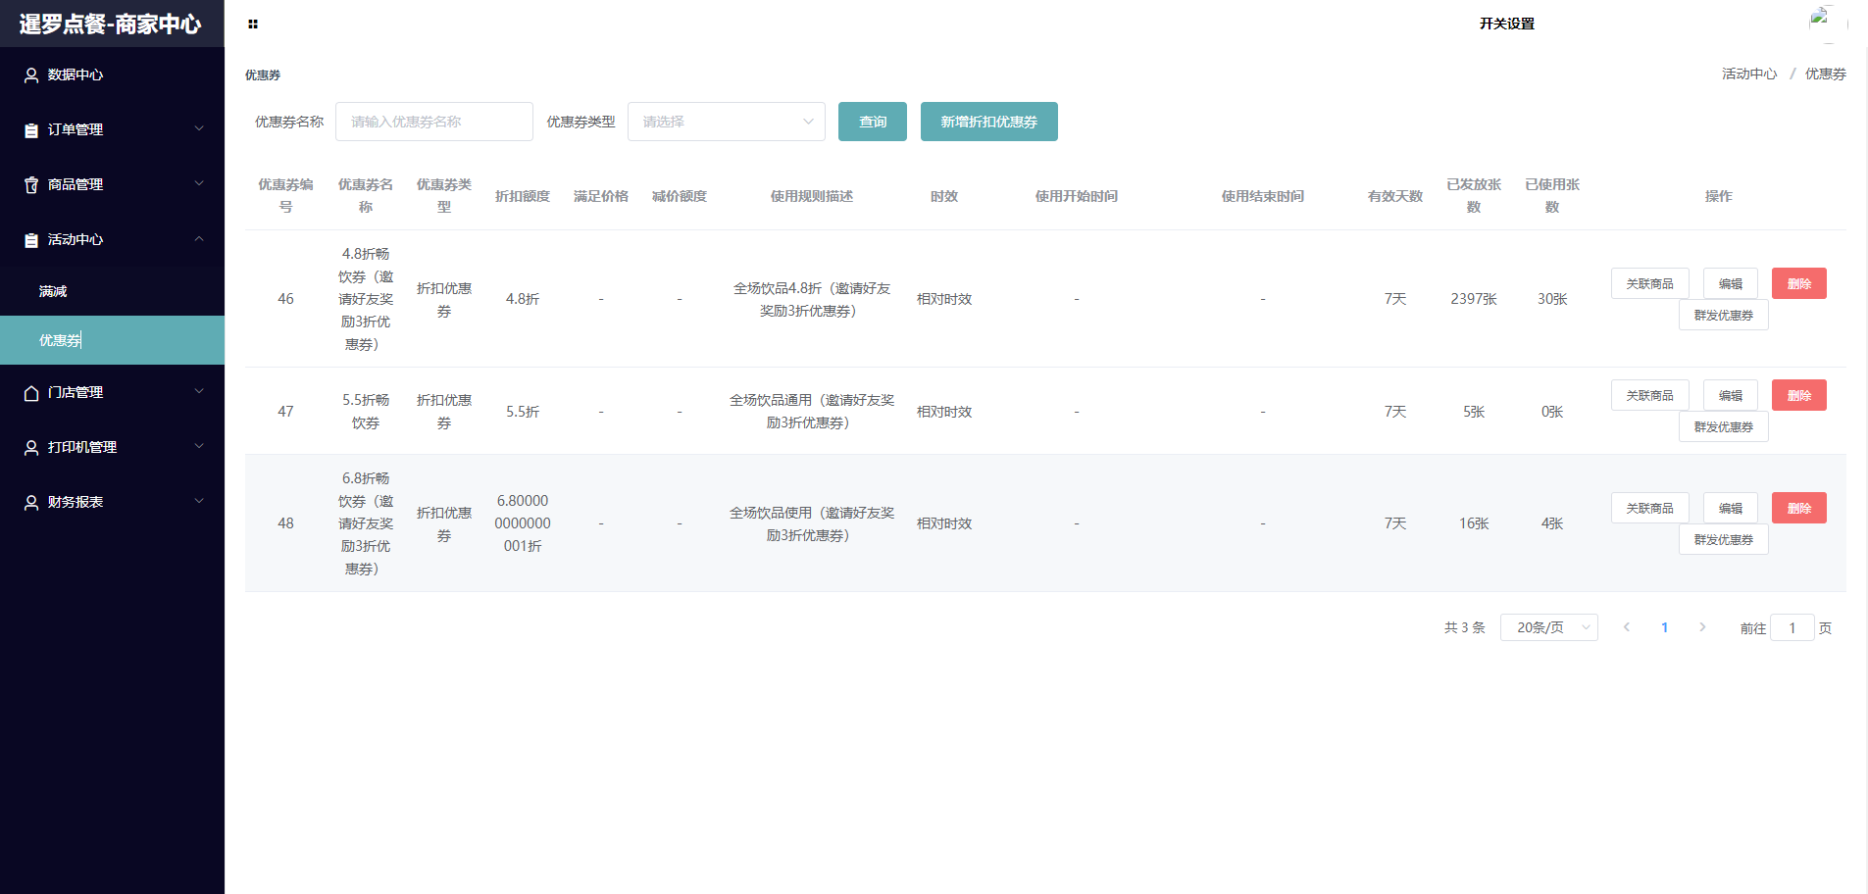Viewport: 1868px width, 894px height.
Task: Delete coupon 46
Action: pyautogui.click(x=1799, y=283)
